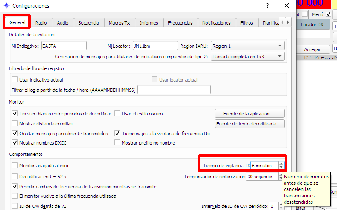The height and width of the screenshot is (210, 337).
Task: Open the Macros Tx tab
Action: pos(119,23)
